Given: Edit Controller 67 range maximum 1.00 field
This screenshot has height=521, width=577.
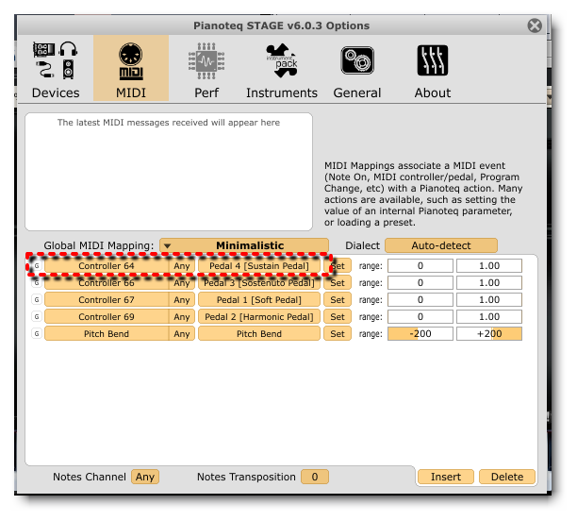Looking at the screenshot, I should point(489,299).
